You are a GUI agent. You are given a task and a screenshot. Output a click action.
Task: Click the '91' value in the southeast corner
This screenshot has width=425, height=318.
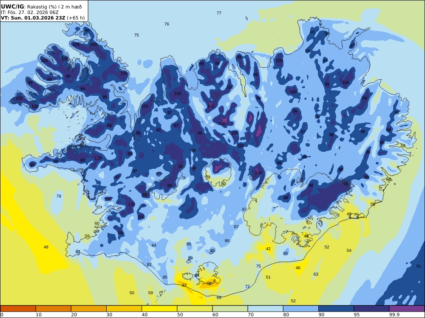(x=419, y=266)
